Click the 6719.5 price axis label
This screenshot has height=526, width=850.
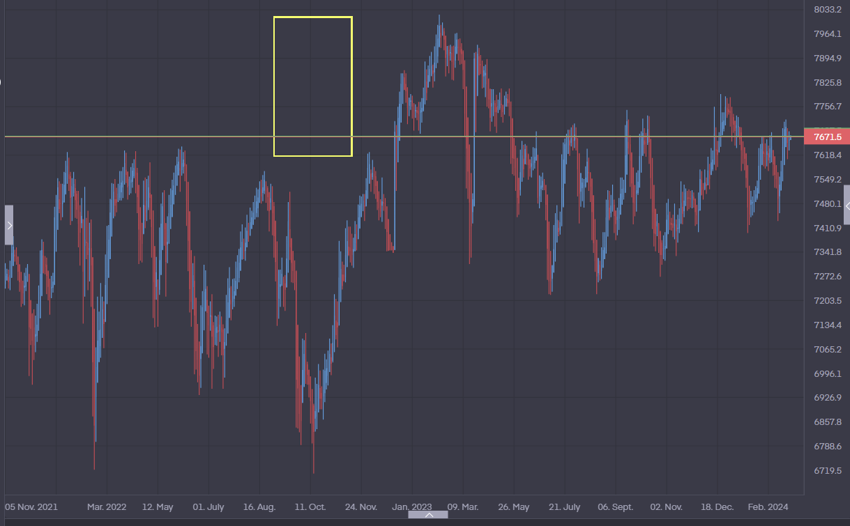(x=828, y=471)
